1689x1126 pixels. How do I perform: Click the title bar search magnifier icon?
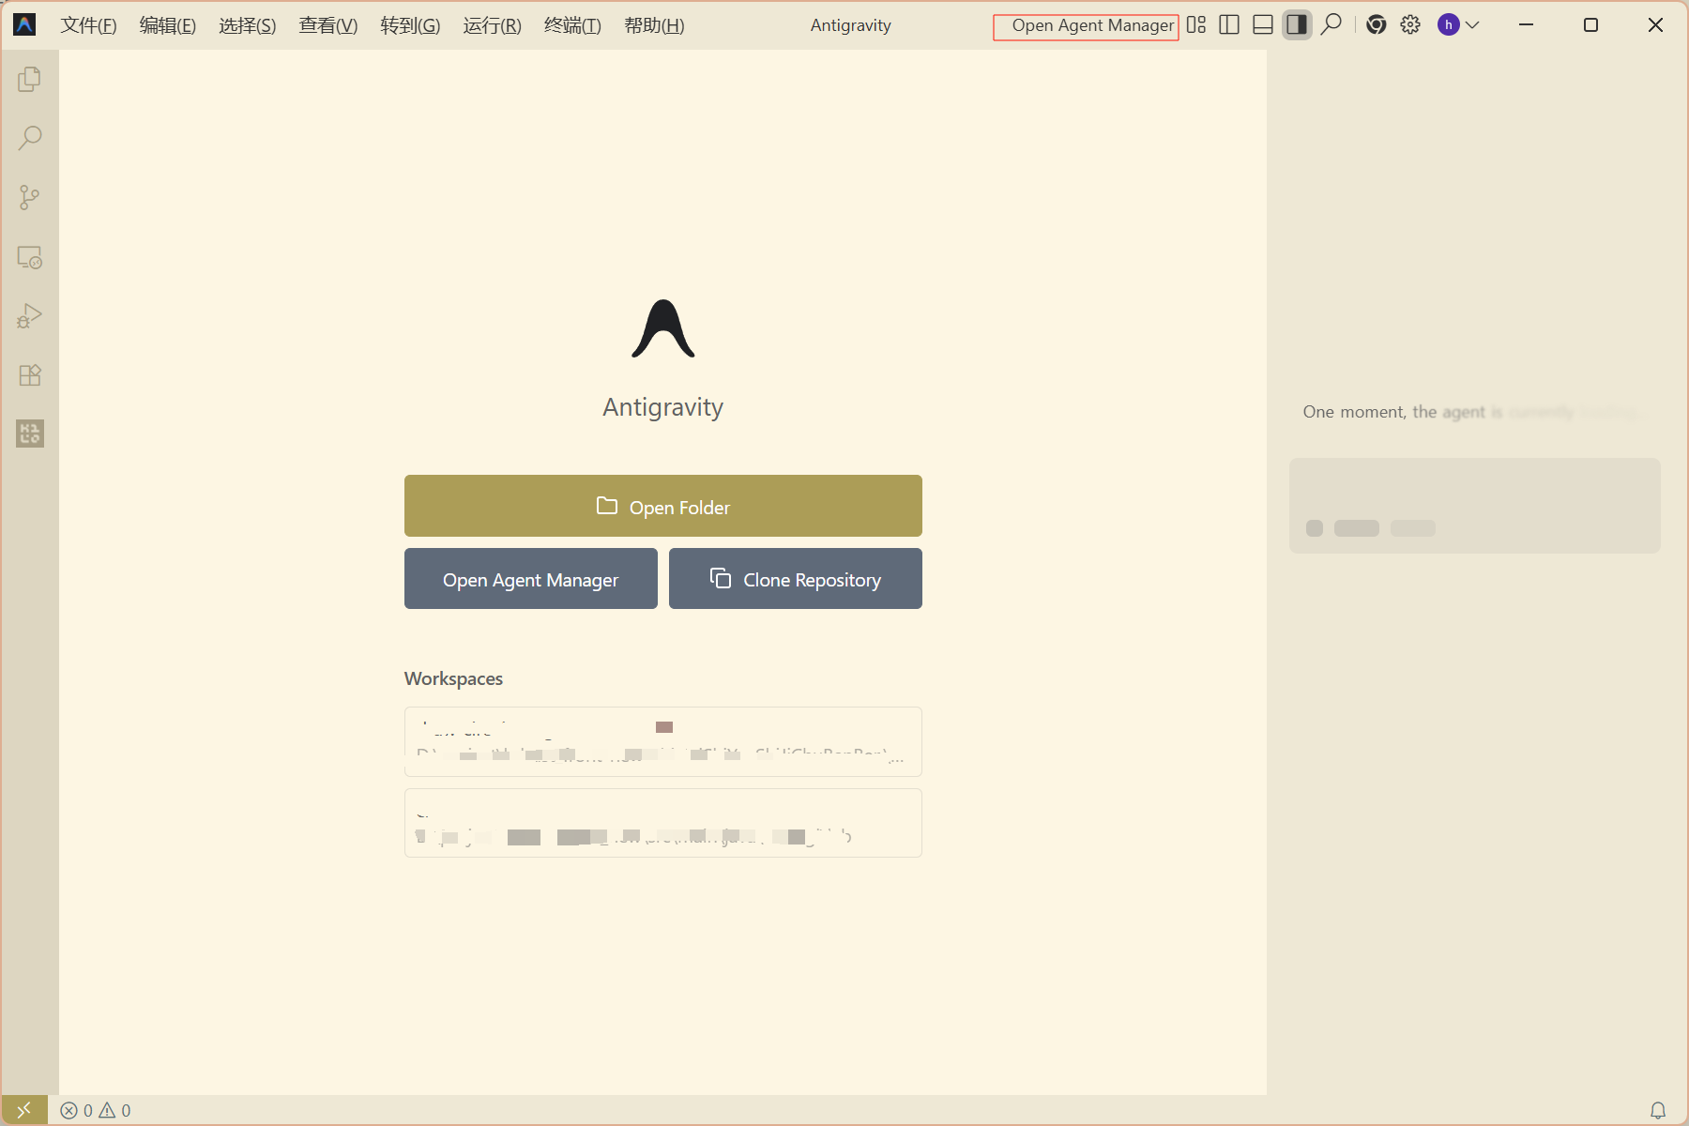point(1331,24)
